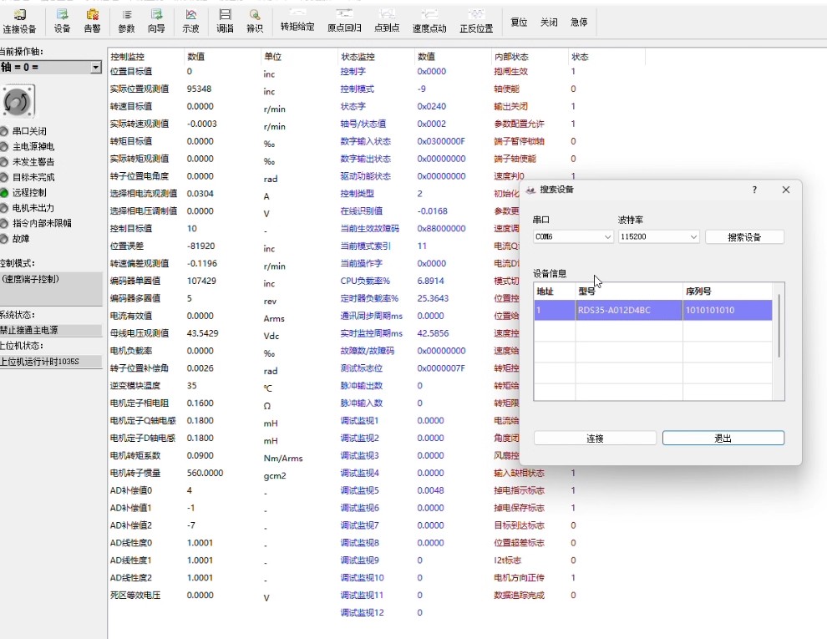Click the 复位 reset toolbar button
The height and width of the screenshot is (639, 827).
tap(519, 23)
